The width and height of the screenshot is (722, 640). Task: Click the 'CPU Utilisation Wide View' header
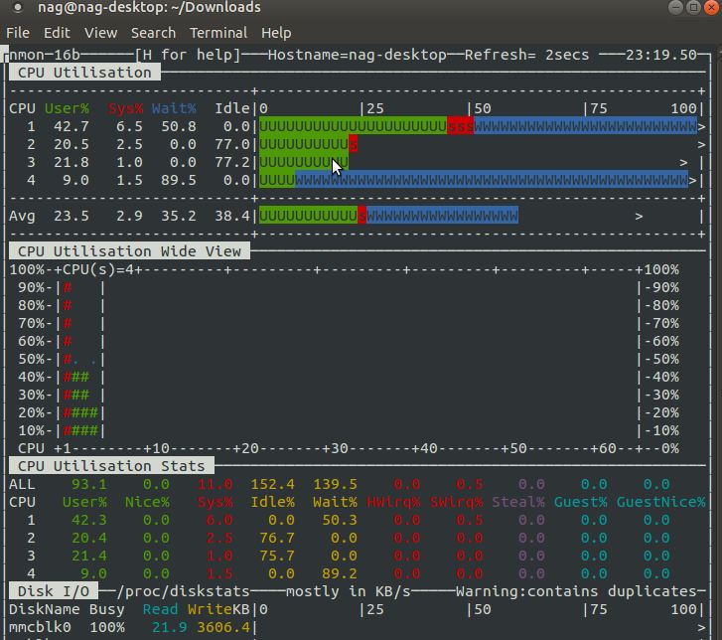click(x=129, y=251)
